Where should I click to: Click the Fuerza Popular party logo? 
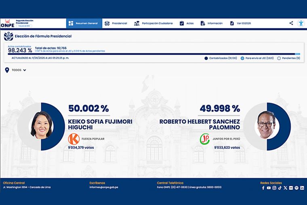tap(74, 139)
